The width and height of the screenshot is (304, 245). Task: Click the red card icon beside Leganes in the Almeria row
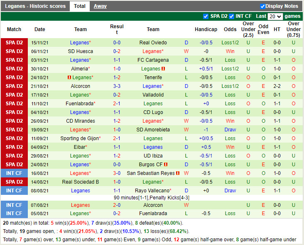pyautogui.click(x=163, y=69)
